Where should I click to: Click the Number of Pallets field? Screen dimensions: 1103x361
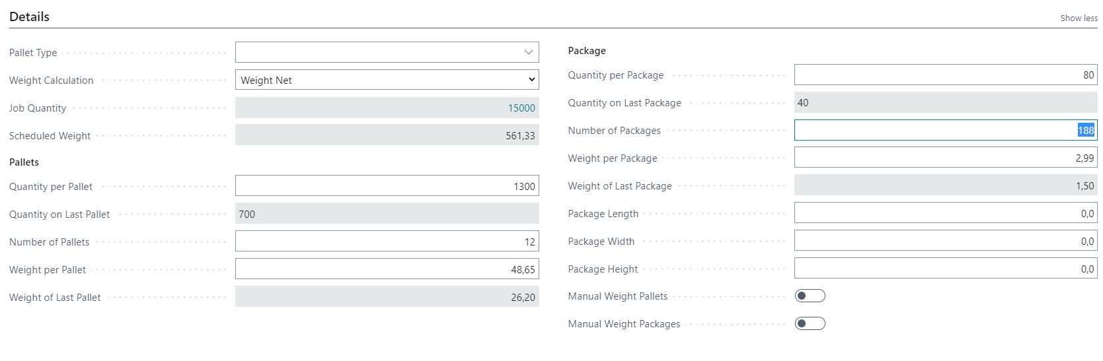click(x=387, y=242)
